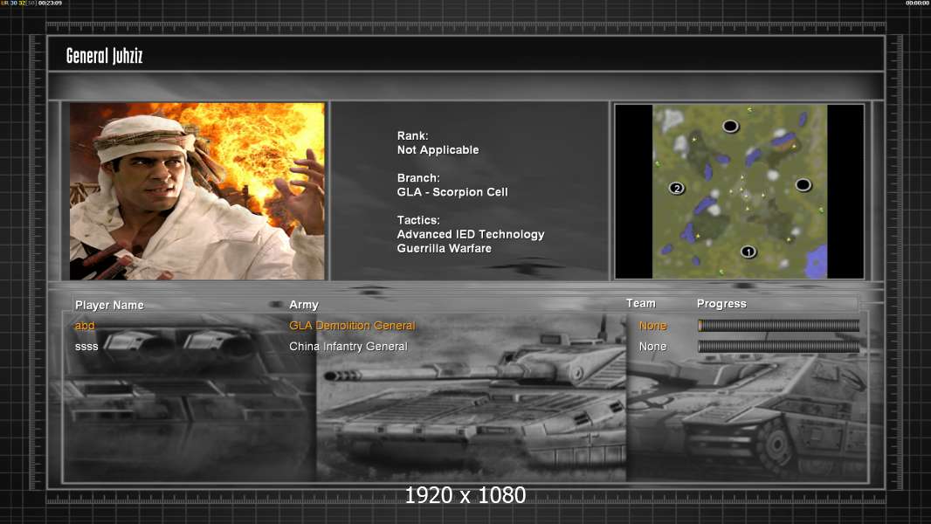Click the Tactics: label
Screen dimensions: 931x524
(418, 220)
